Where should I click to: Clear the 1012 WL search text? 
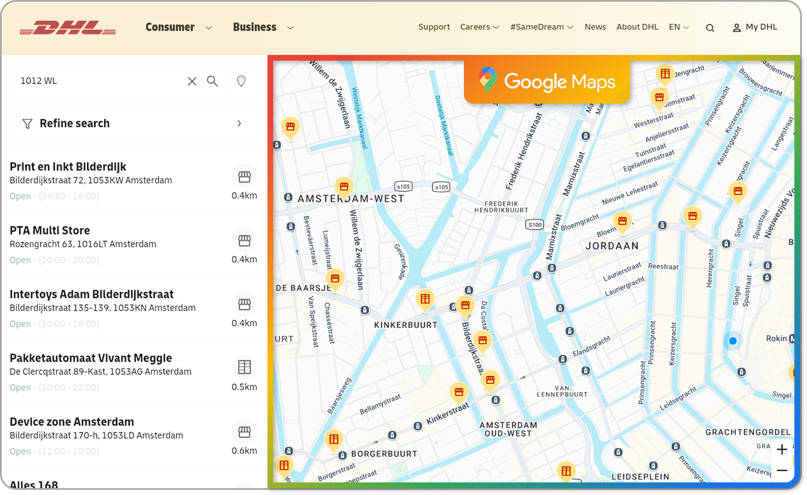(x=192, y=81)
